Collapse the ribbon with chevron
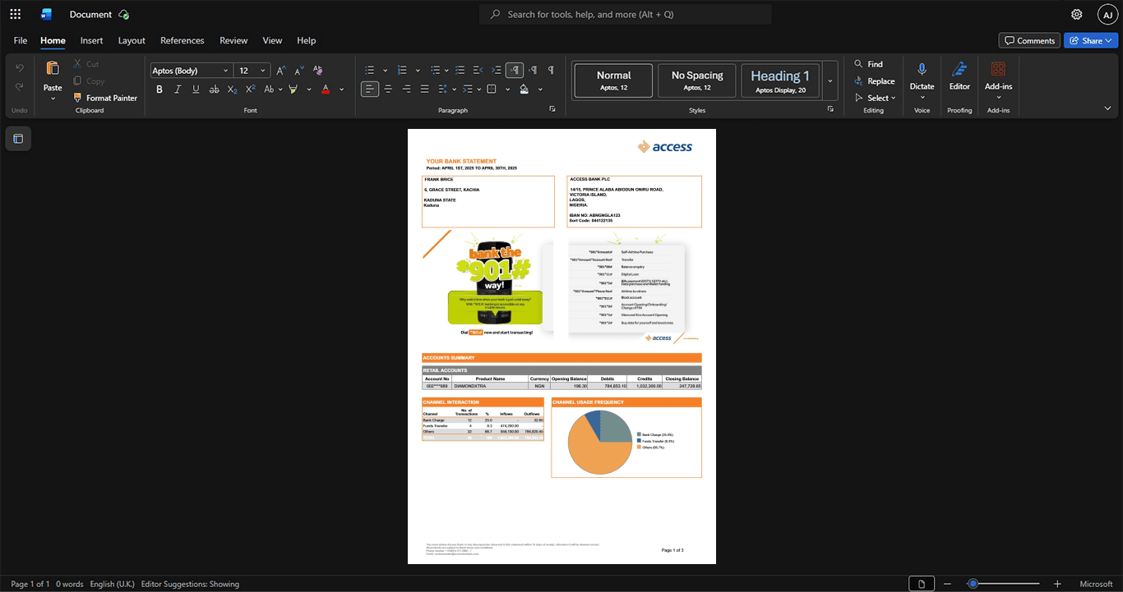Image resolution: width=1123 pixels, height=592 pixels. tap(1107, 108)
